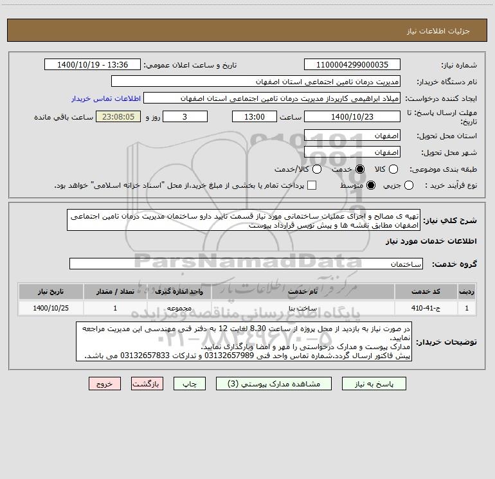Select the جزیی purchase type radio
Viewport: 495px width, 479px height.
coord(409,185)
